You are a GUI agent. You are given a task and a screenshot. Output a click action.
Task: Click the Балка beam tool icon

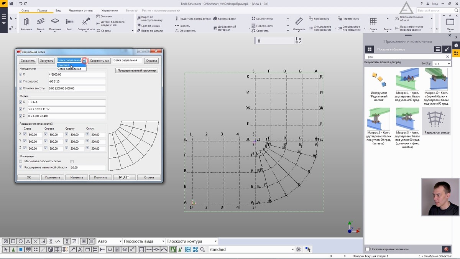[x=41, y=22]
